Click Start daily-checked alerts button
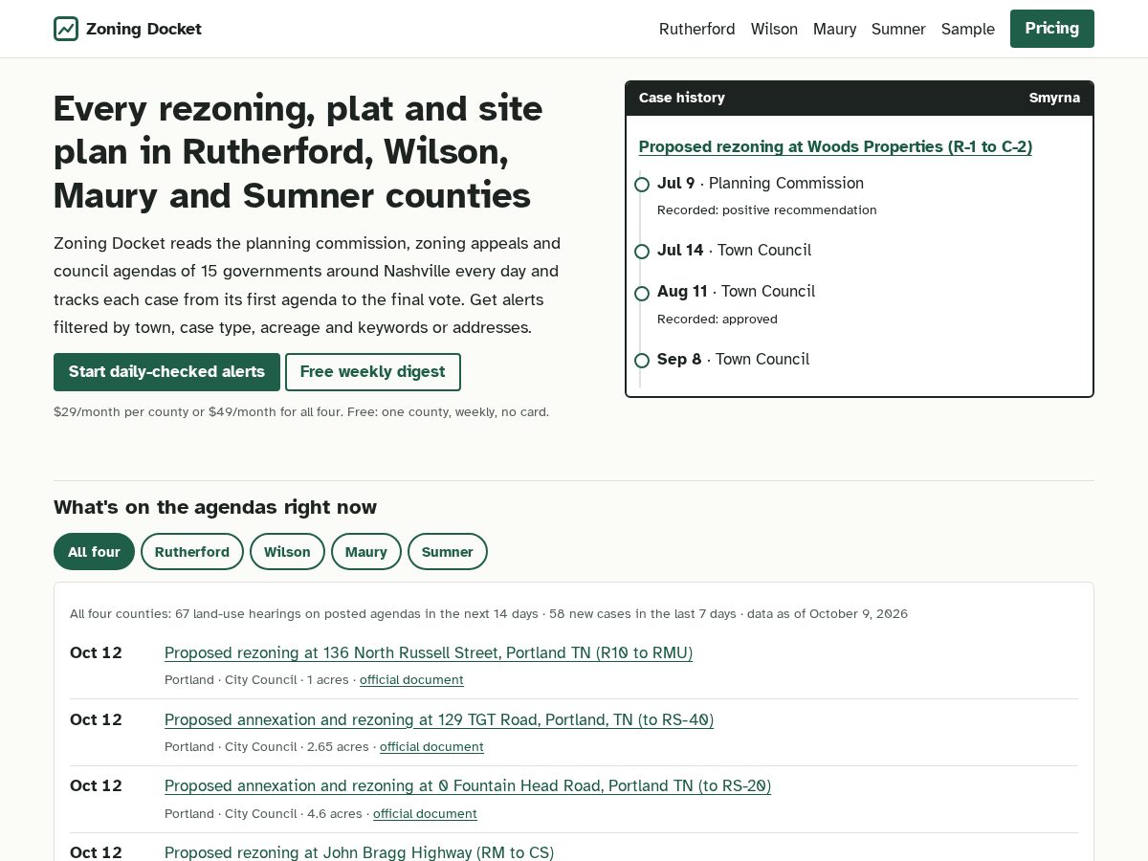Viewport: 1148px width, 861px height. 166,372
